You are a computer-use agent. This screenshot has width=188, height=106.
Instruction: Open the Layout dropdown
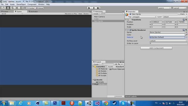pos(179,8)
